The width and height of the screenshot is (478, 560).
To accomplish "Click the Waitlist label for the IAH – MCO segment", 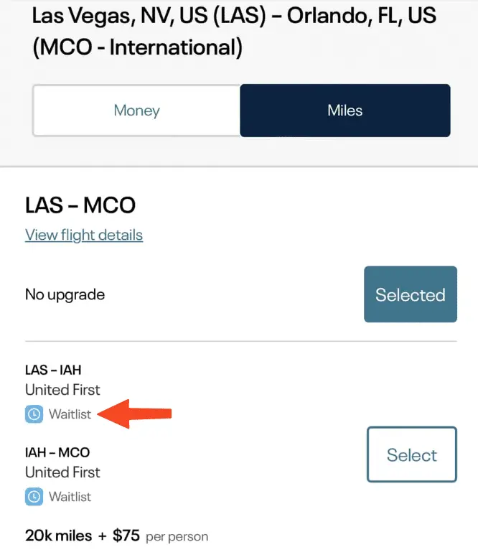I will [x=70, y=497].
